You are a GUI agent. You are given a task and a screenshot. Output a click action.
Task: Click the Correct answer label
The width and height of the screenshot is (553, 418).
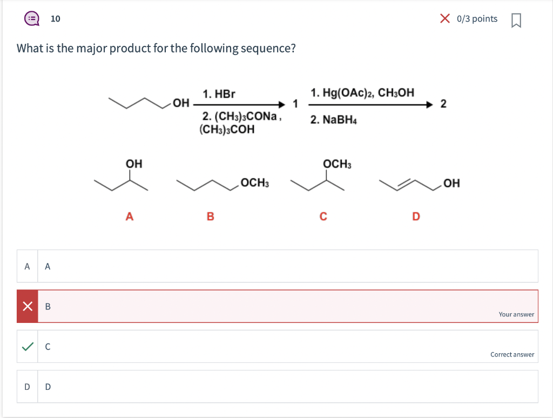[x=512, y=354]
